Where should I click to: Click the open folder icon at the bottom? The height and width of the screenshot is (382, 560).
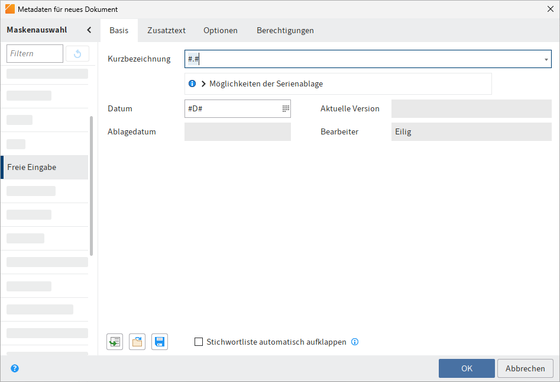pos(137,341)
